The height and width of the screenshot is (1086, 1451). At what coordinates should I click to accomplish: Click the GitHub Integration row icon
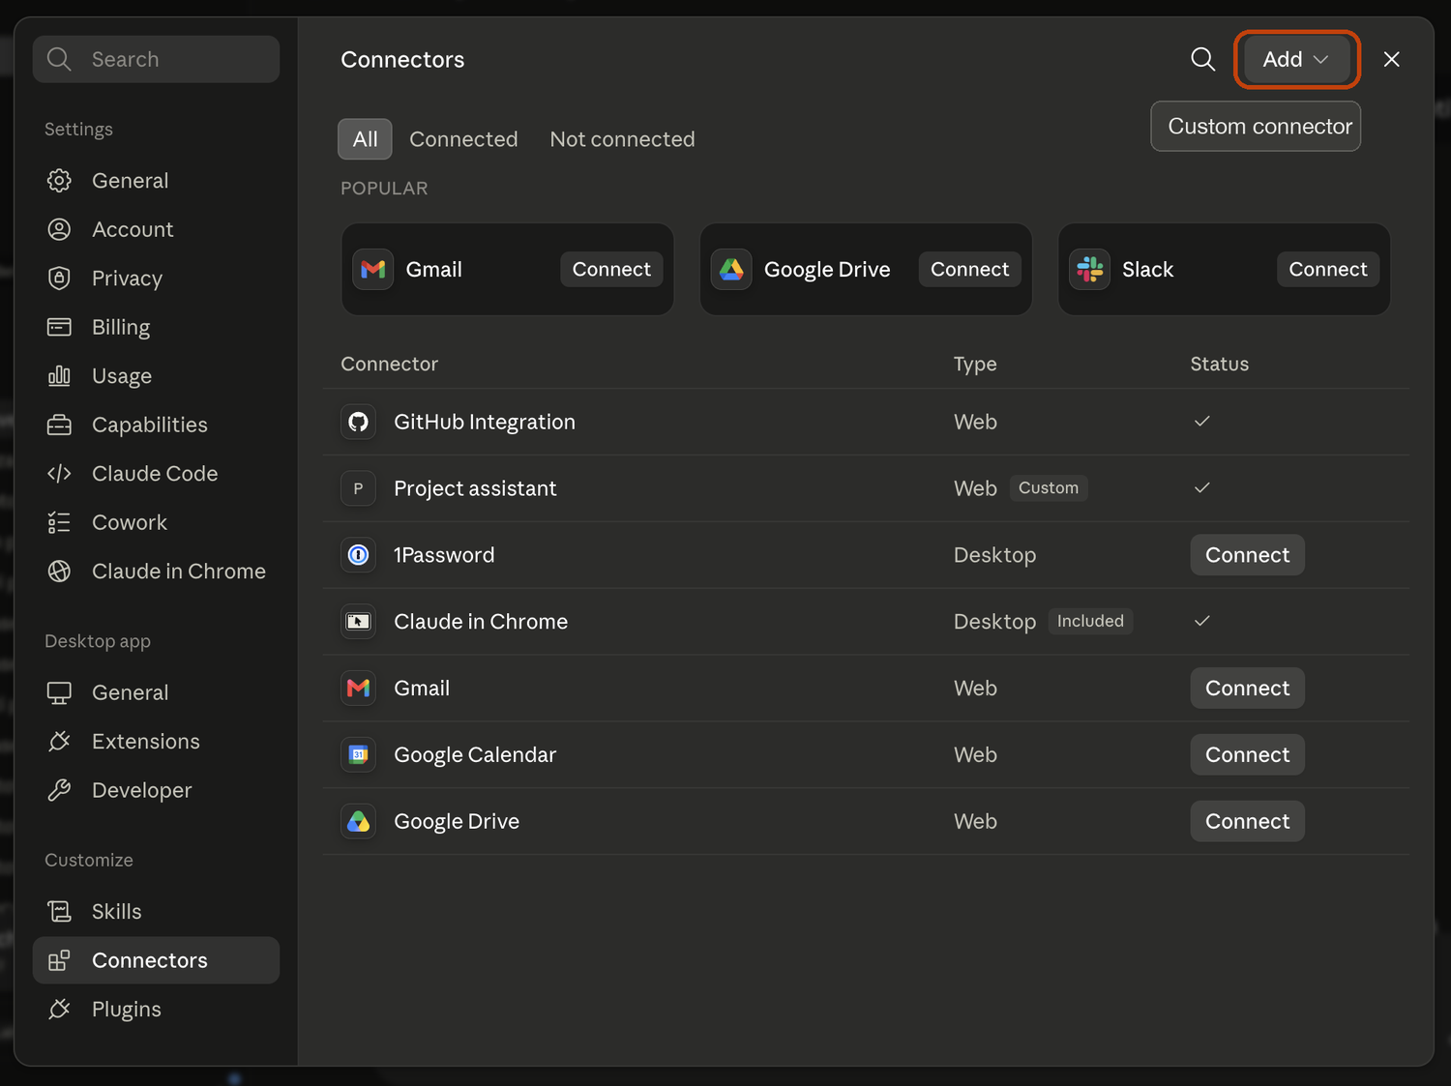[x=358, y=422]
